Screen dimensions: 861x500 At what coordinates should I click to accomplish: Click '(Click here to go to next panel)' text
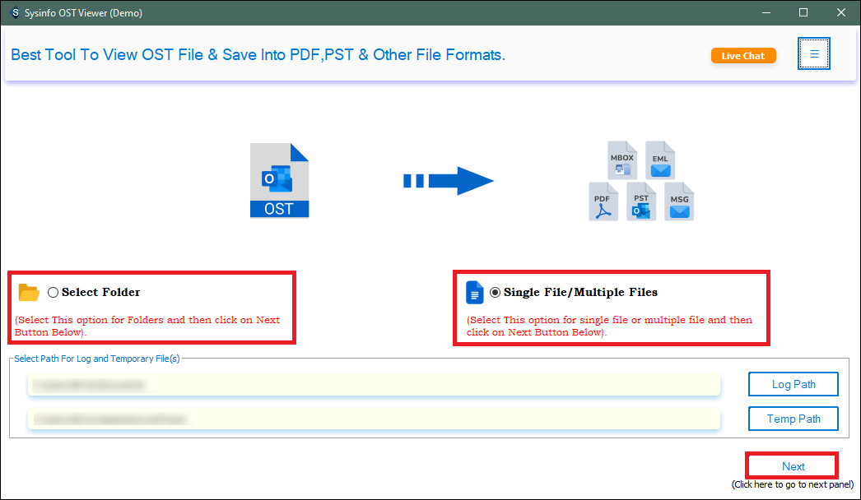(793, 484)
